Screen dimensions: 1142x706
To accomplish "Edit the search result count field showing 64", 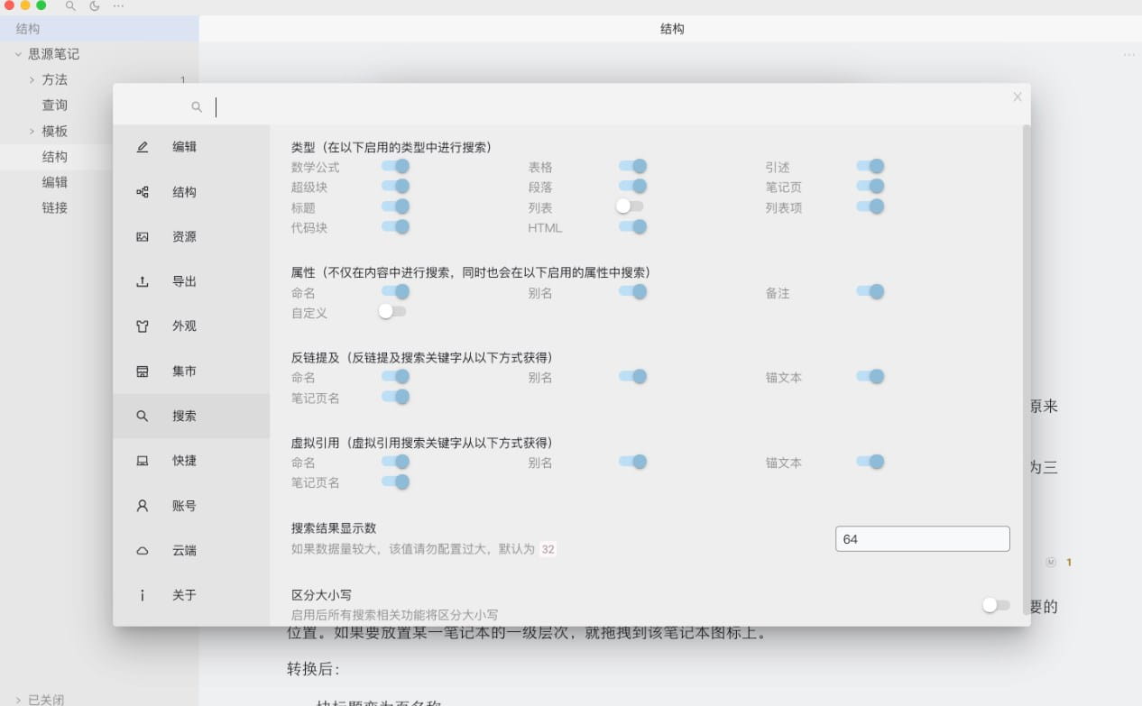I will 922,538.
